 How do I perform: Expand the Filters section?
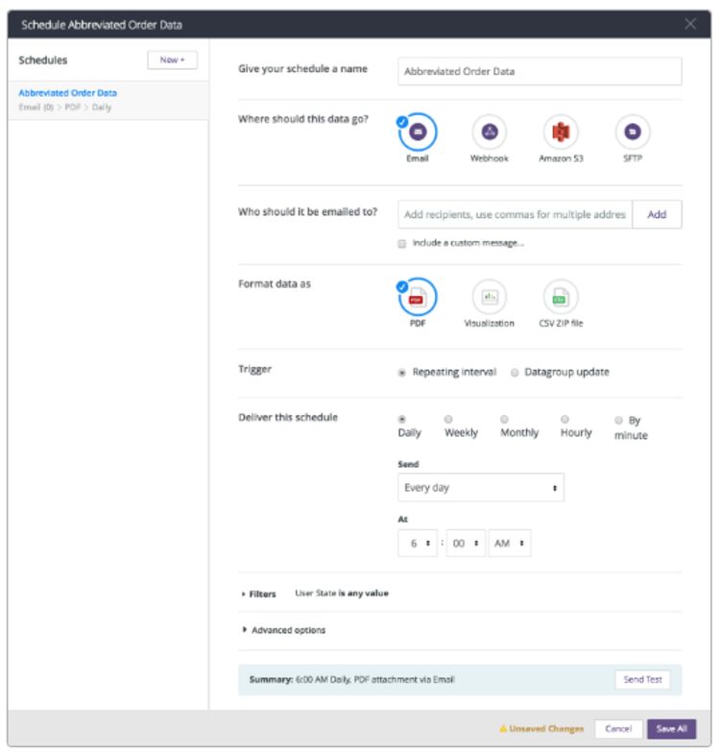coord(258,594)
